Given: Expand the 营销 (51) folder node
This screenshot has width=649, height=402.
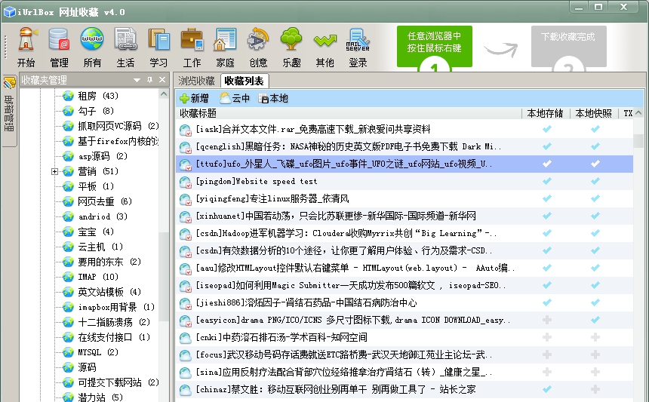Looking at the screenshot, I should point(54,171).
